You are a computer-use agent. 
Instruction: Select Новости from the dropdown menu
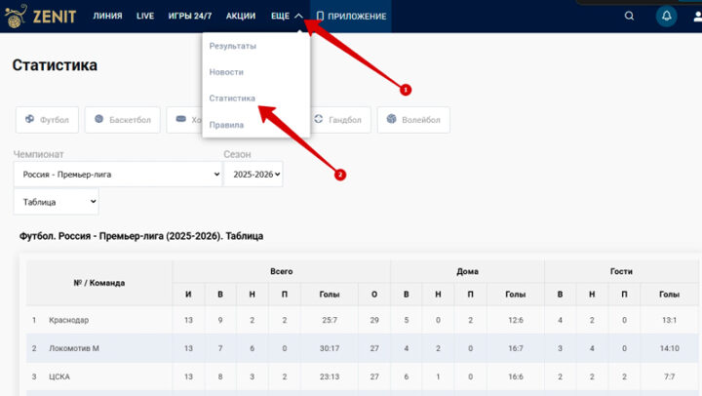tap(226, 72)
